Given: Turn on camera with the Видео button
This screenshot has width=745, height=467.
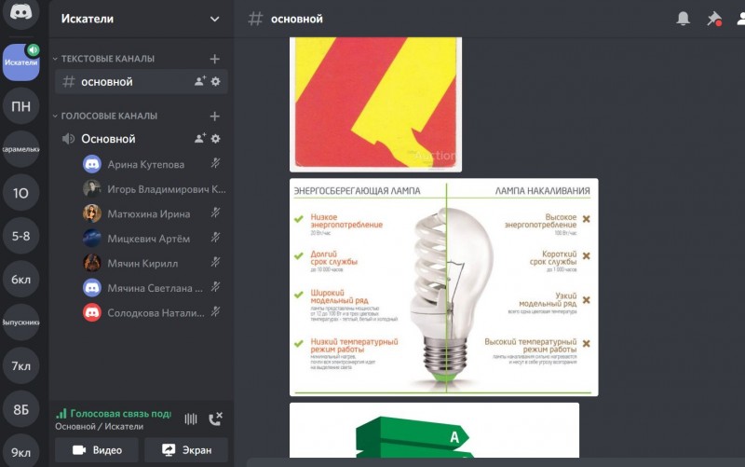Looking at the screenshot, I should click(97, 449).
